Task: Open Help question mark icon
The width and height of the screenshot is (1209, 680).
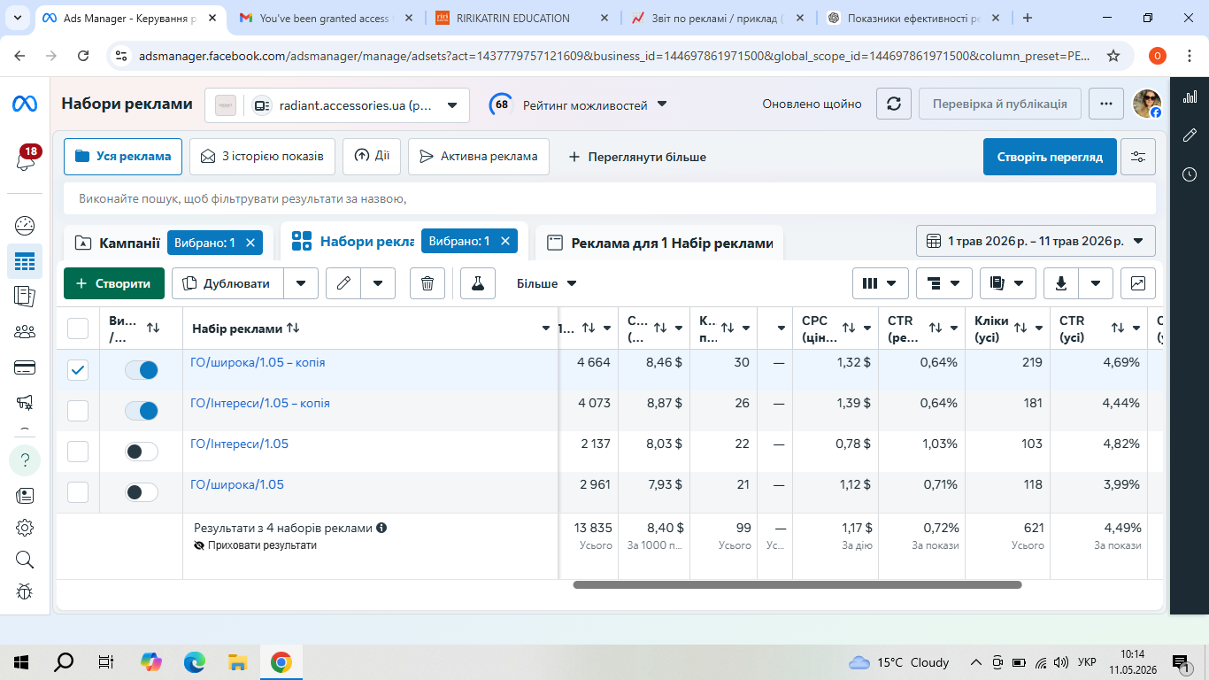Action: coord(25,460)
